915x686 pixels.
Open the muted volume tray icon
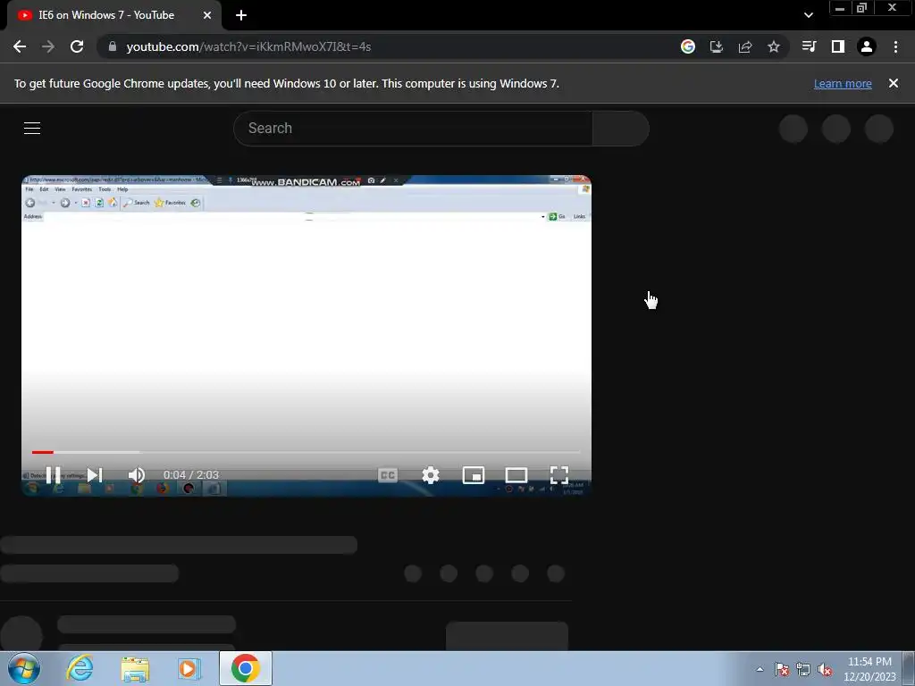coord(825,669)
